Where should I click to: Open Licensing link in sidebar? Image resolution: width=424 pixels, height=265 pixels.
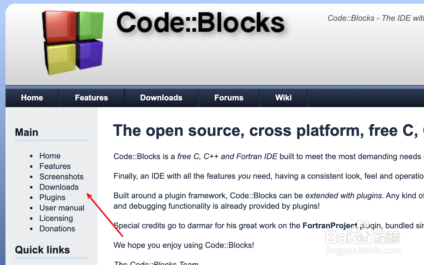(56, 218)
